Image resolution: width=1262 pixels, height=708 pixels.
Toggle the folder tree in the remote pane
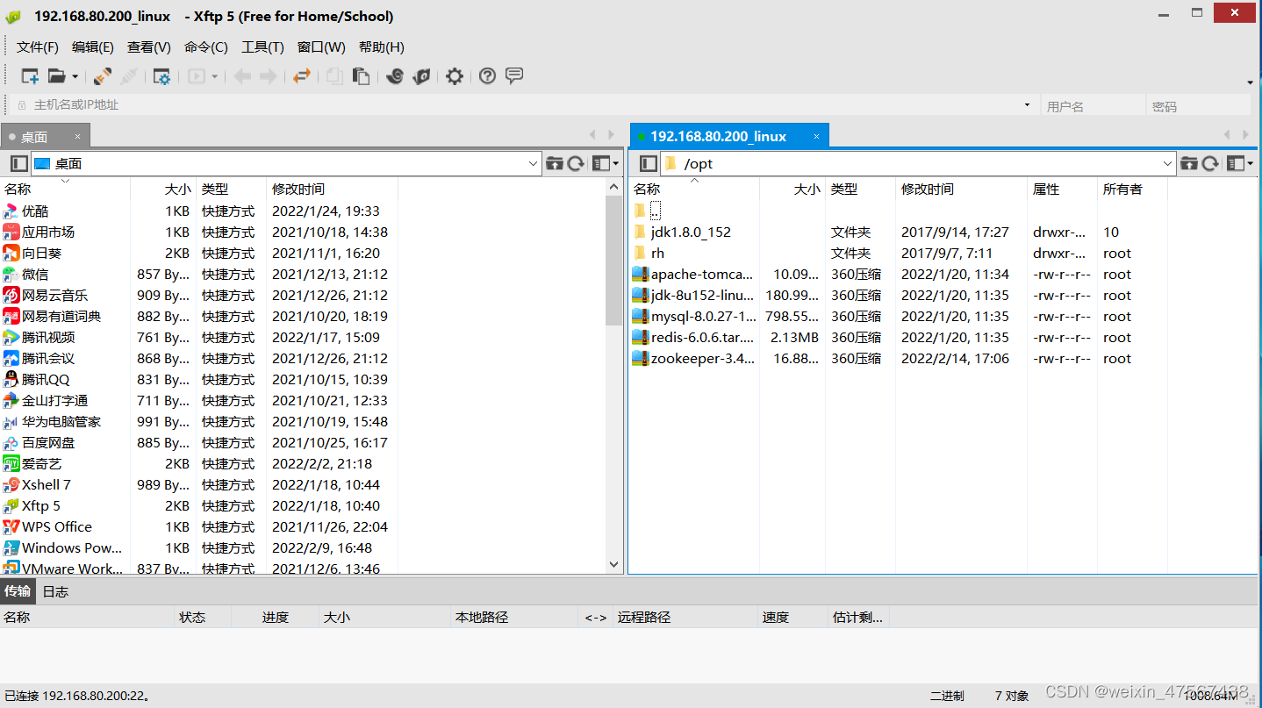pos(648,163)
